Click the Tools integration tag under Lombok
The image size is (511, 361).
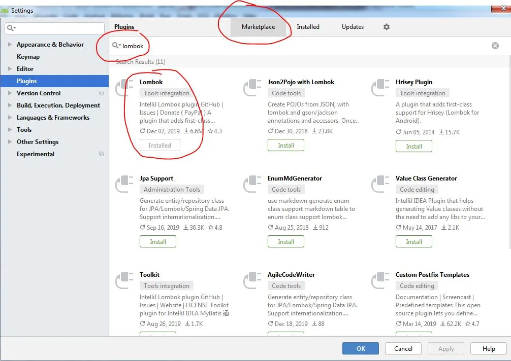coord(167,93)
